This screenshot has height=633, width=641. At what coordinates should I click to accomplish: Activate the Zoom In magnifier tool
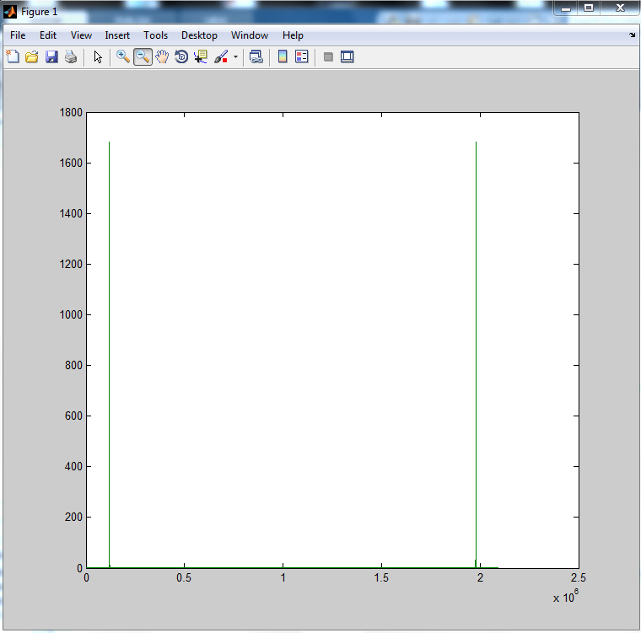(x=123, y=57)
